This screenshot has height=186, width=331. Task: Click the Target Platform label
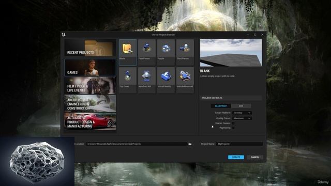222,113
